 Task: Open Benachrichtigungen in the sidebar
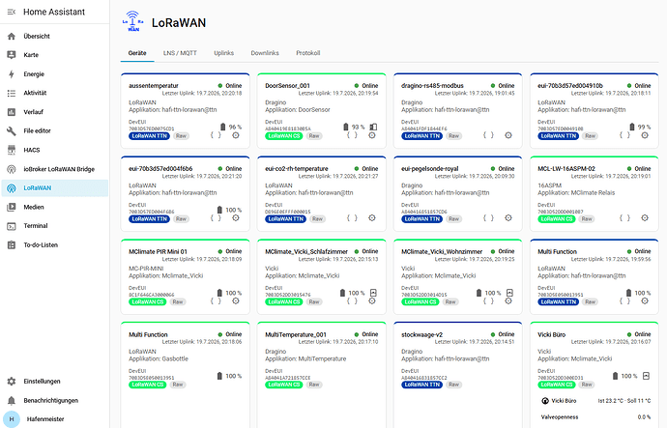click(x=54, y=400)
